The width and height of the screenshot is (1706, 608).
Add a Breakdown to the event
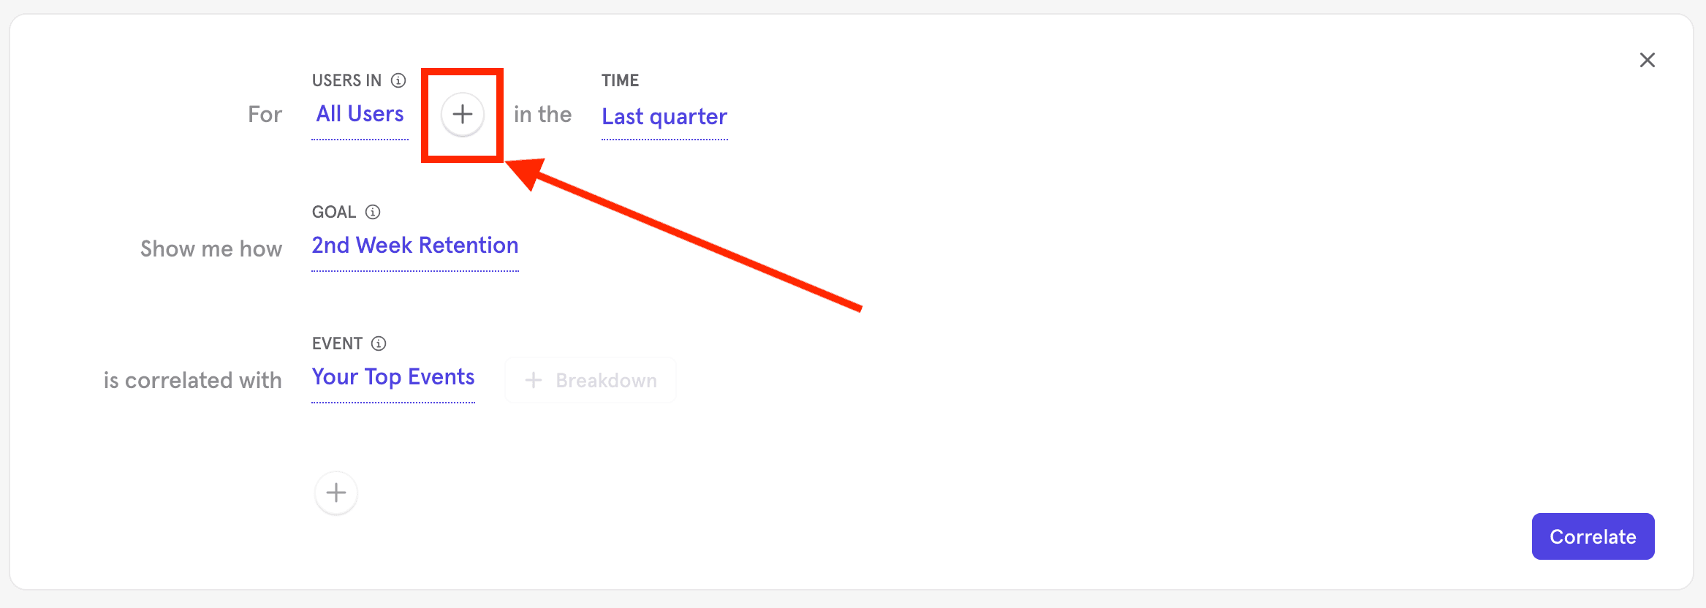point(590,380)
